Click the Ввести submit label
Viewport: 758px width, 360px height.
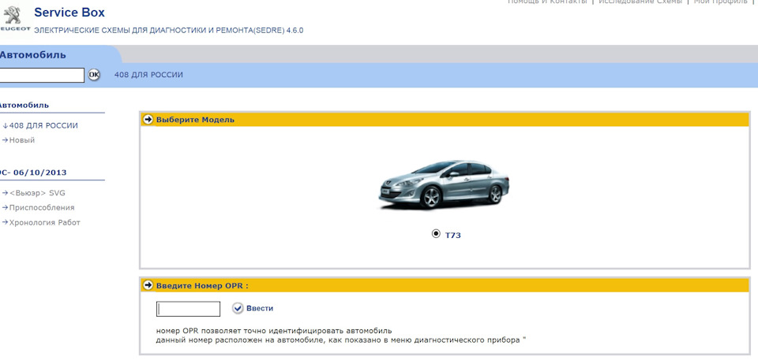pyautogui.click(x=260, y=308)
